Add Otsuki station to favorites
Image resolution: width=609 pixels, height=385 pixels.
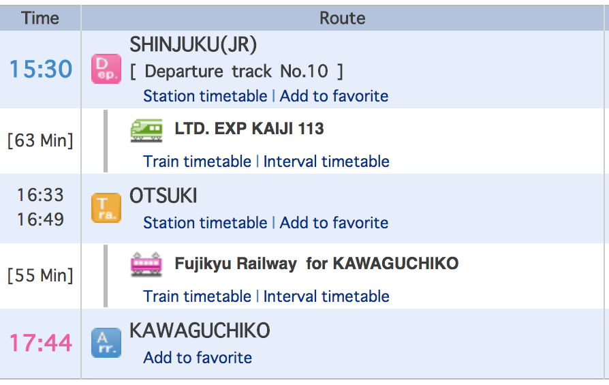tap(334, 223)
